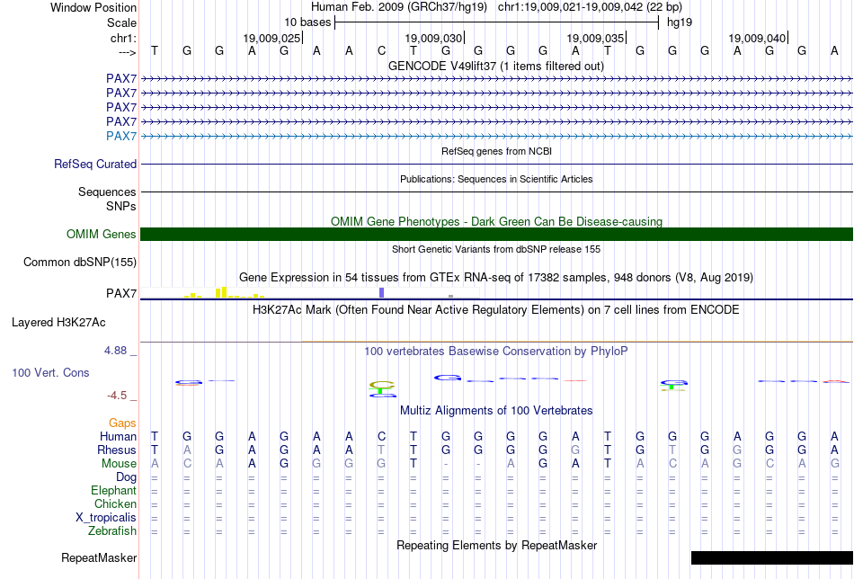The width and height of the screenshot is (854, 579).
Task: Click the Scale label
Action: click(122, 22)
